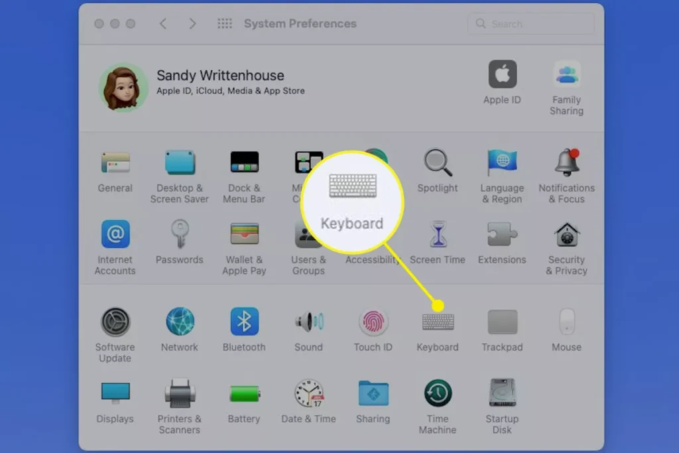Click the Sandy Writtenhouse account name
The image size is (679, 453).
[x=220, y=76]
